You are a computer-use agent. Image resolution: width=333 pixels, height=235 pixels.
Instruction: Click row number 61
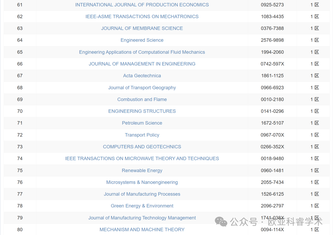(20, 5)
